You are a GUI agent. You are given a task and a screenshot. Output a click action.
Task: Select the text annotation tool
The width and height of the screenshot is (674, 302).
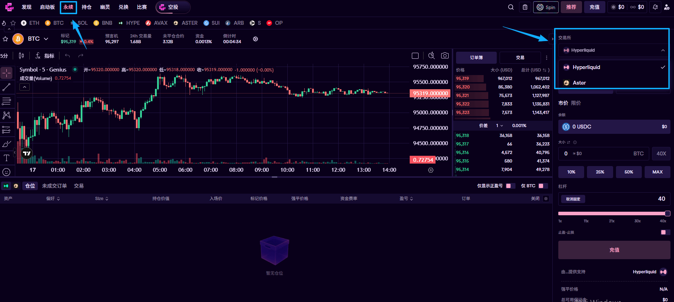click(x=6, y=158)
